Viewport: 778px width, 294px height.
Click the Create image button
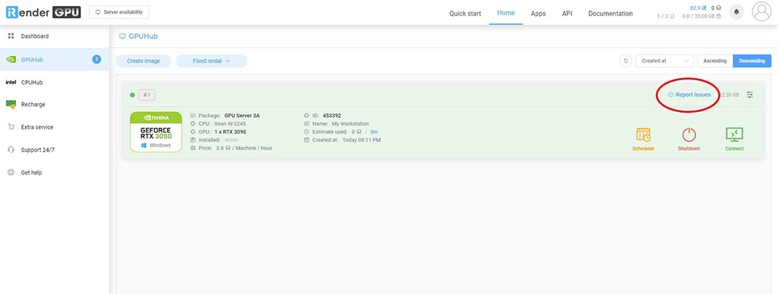tap(144, 61)
